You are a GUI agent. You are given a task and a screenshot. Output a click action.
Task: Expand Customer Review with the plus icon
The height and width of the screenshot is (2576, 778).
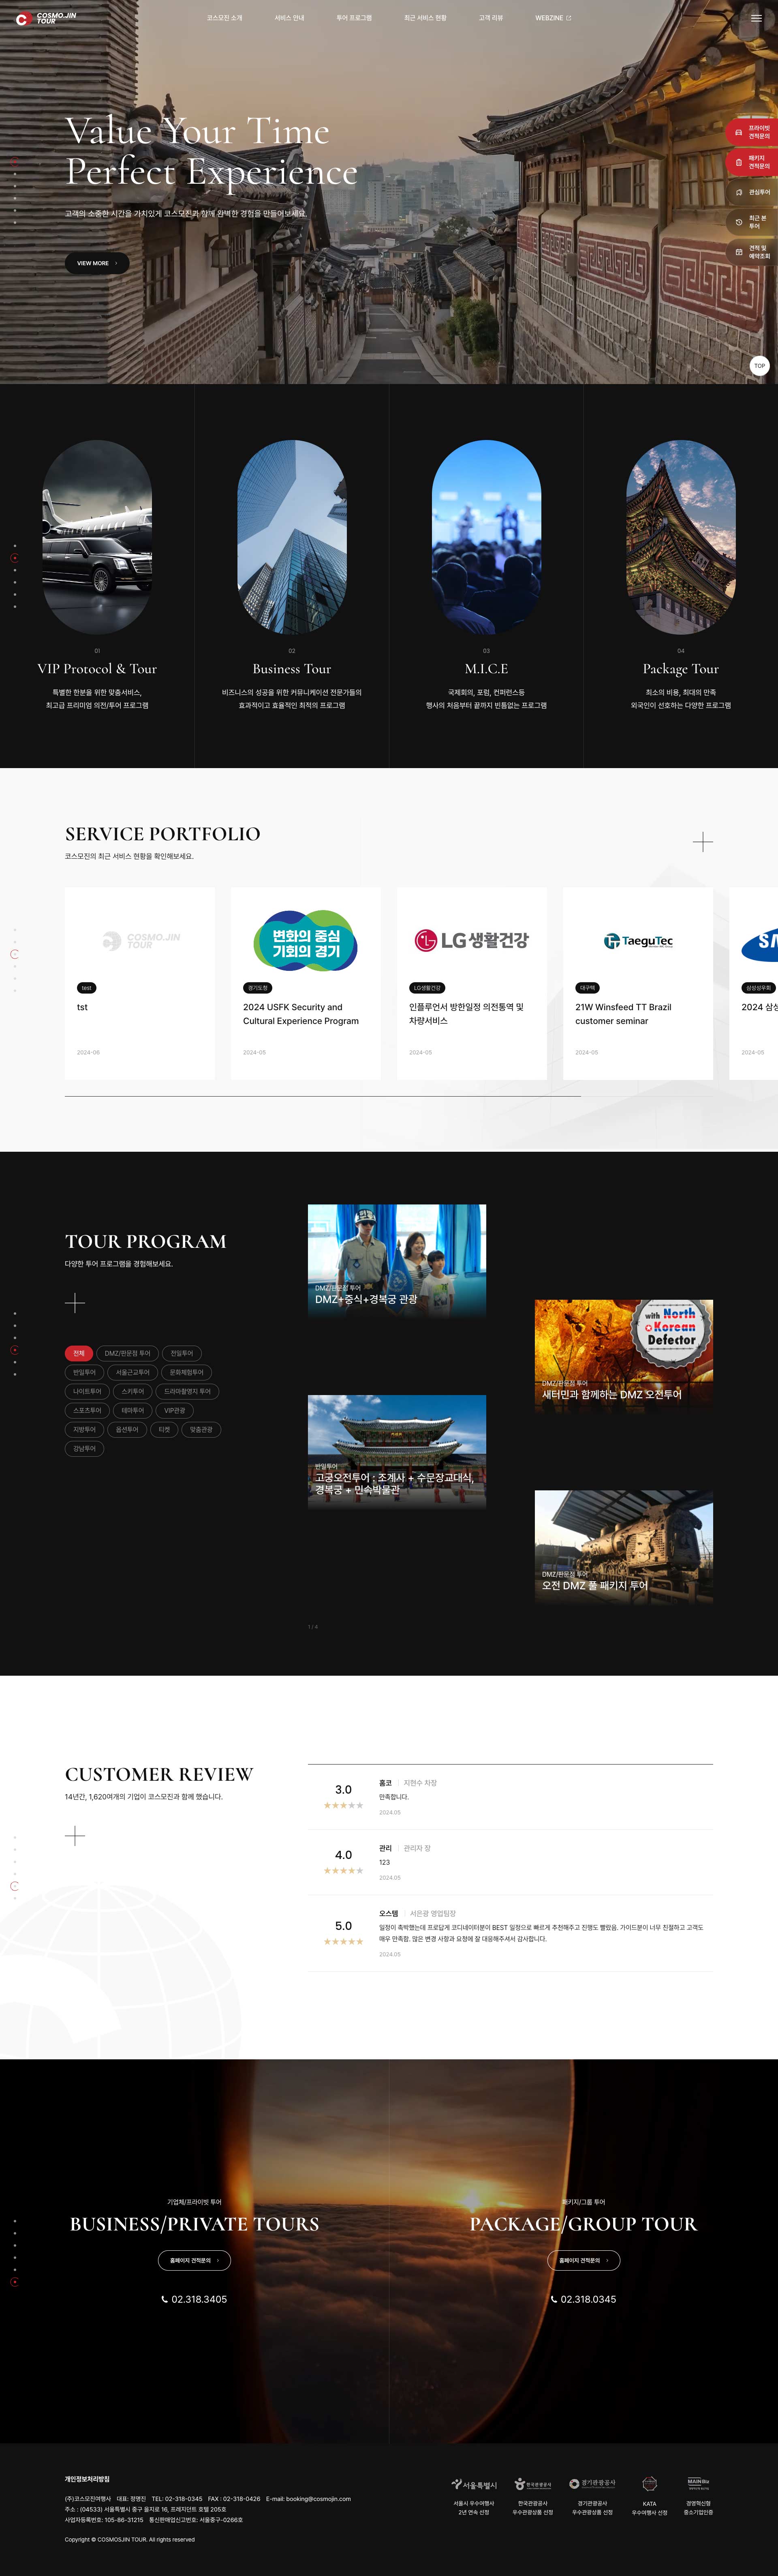(75, 1836)
